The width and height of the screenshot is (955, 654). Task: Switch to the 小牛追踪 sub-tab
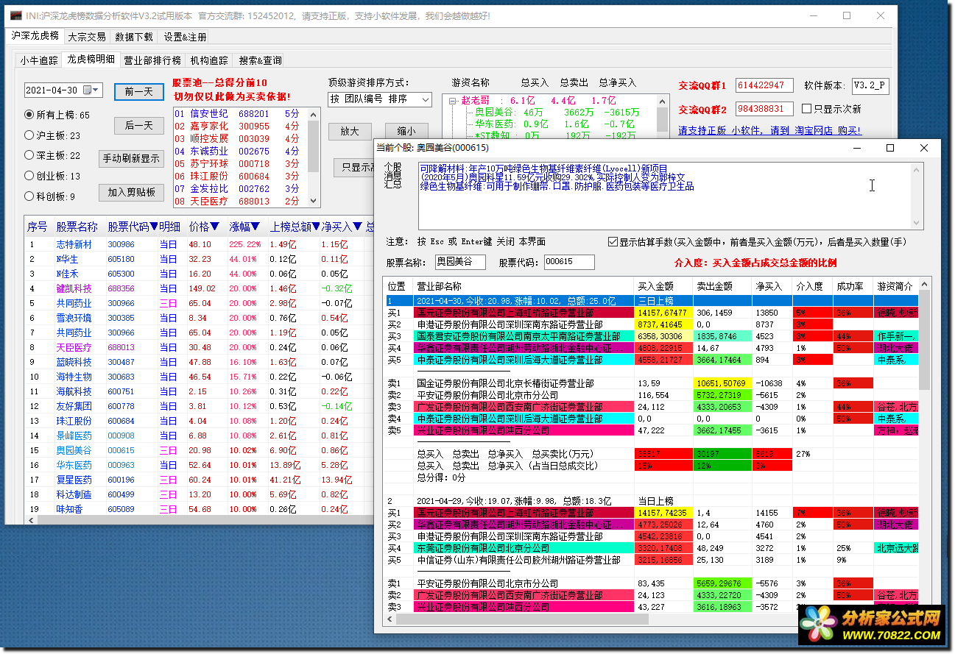click(38, 60)
